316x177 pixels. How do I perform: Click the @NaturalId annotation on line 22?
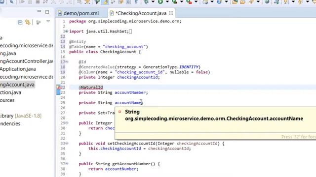coord(91,88)
